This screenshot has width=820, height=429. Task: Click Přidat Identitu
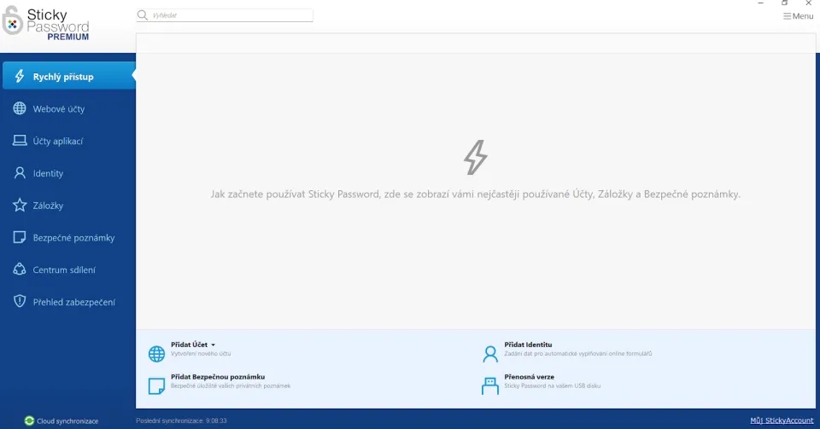click(x=528, y=345)
